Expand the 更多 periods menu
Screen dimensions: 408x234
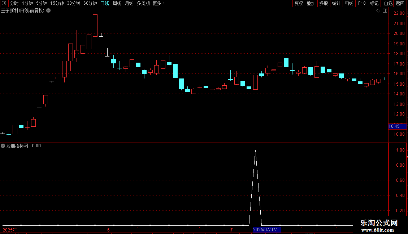159,3
